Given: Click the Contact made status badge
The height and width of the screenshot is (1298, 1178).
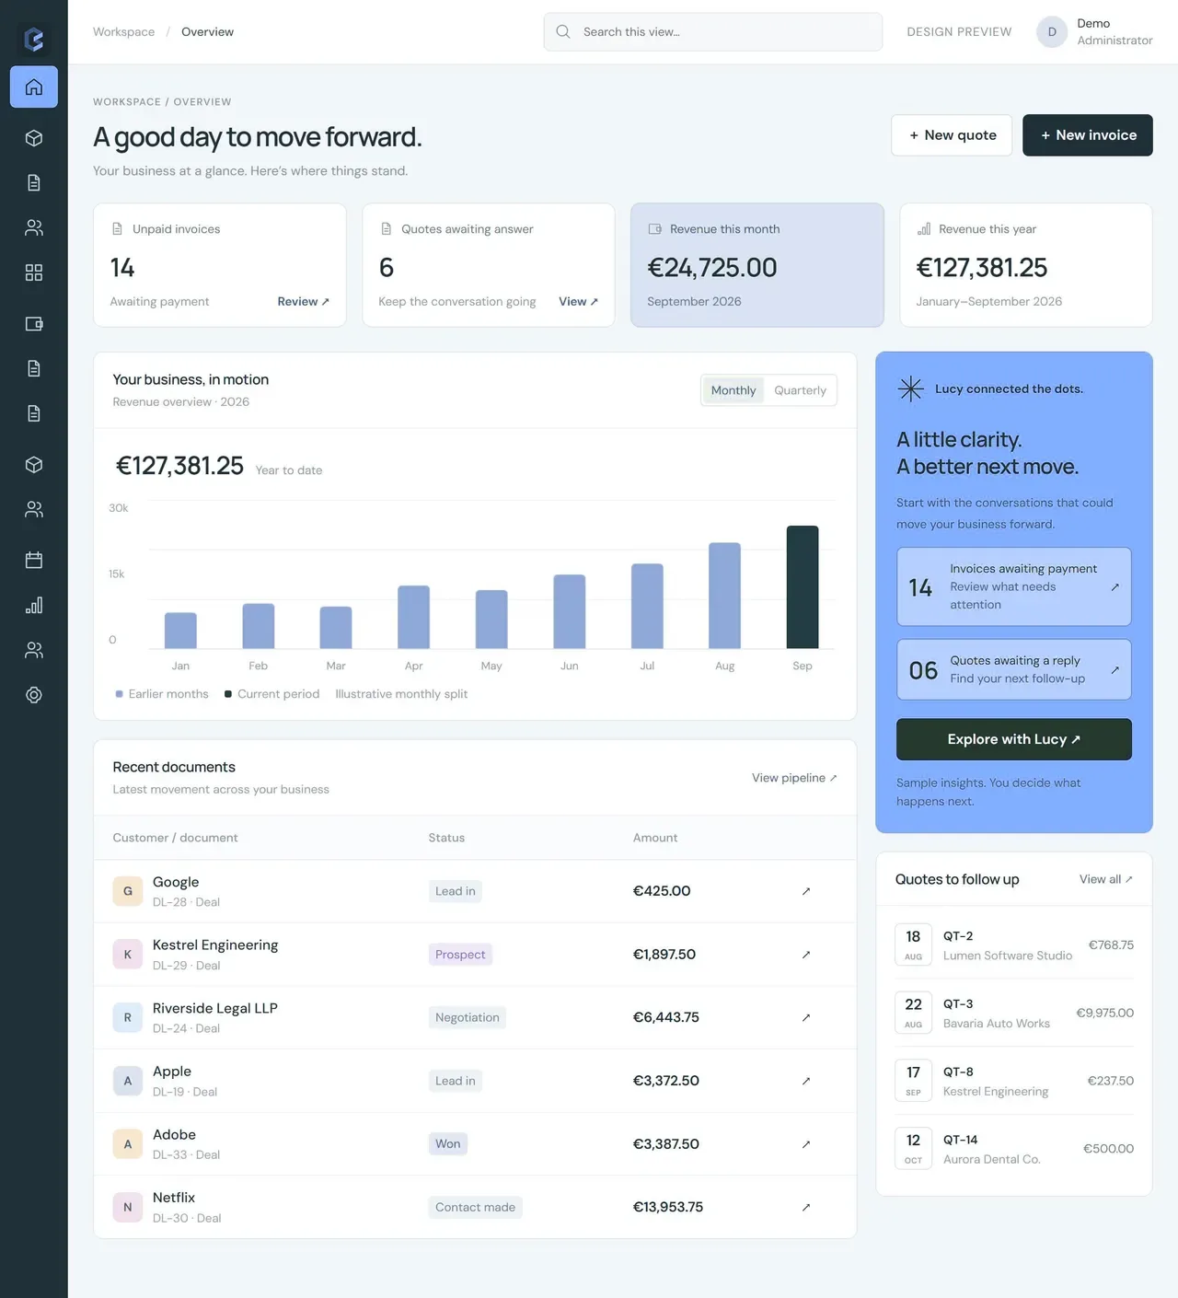Looking at the screenshot, I should click(475, 1207).
